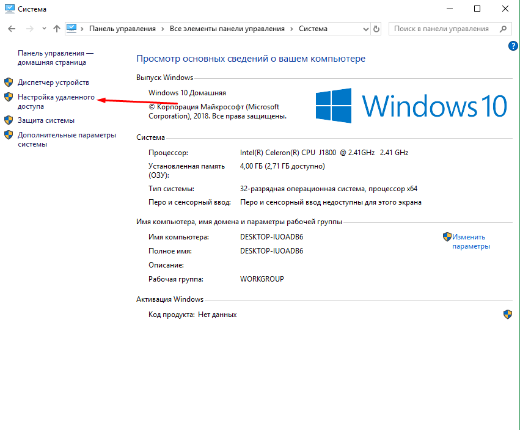The height and width of the screenshot is (430, 520).
Task: Click the 'Защита системы' sidebar link
Action: (x=46, y=120)
